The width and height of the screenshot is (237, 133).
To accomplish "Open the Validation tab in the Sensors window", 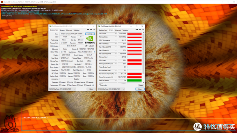I will point(125,30).
